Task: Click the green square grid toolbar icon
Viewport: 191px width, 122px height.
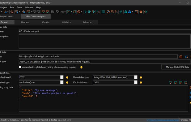Action: pos(69,12)
